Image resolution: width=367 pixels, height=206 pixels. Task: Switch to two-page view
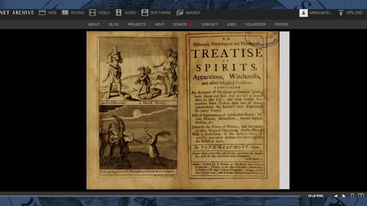pos(361,196)
